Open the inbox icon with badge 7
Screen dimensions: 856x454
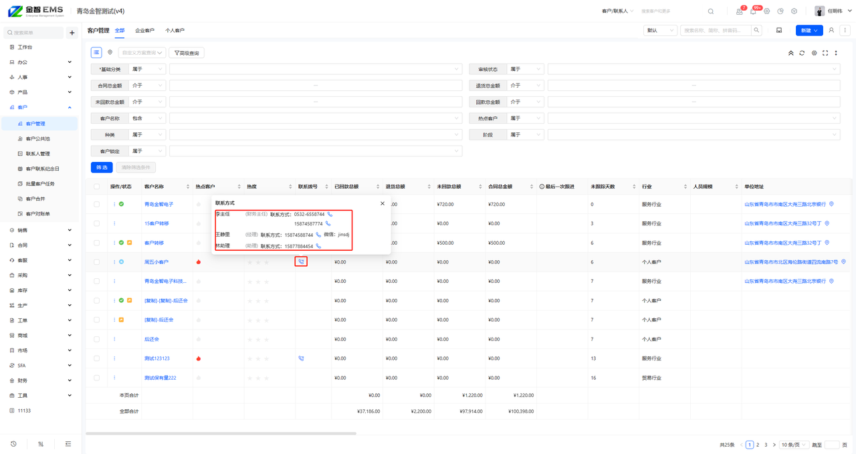[739, 11]
